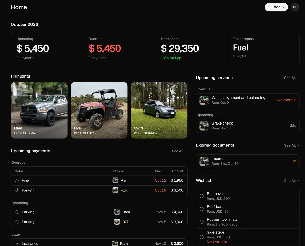Mark Bed cover wishlist item done
The image size is (305, 246).
[x=202, y=196]
